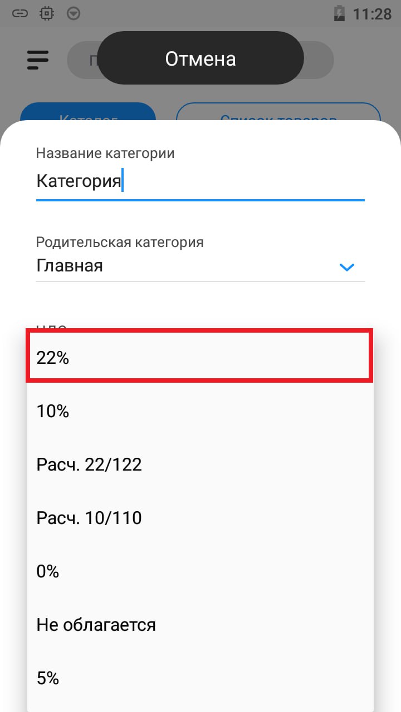401x712 pixels.
Task: Expand Родительская категория with the blue chevron
Action: click(347, 267)
